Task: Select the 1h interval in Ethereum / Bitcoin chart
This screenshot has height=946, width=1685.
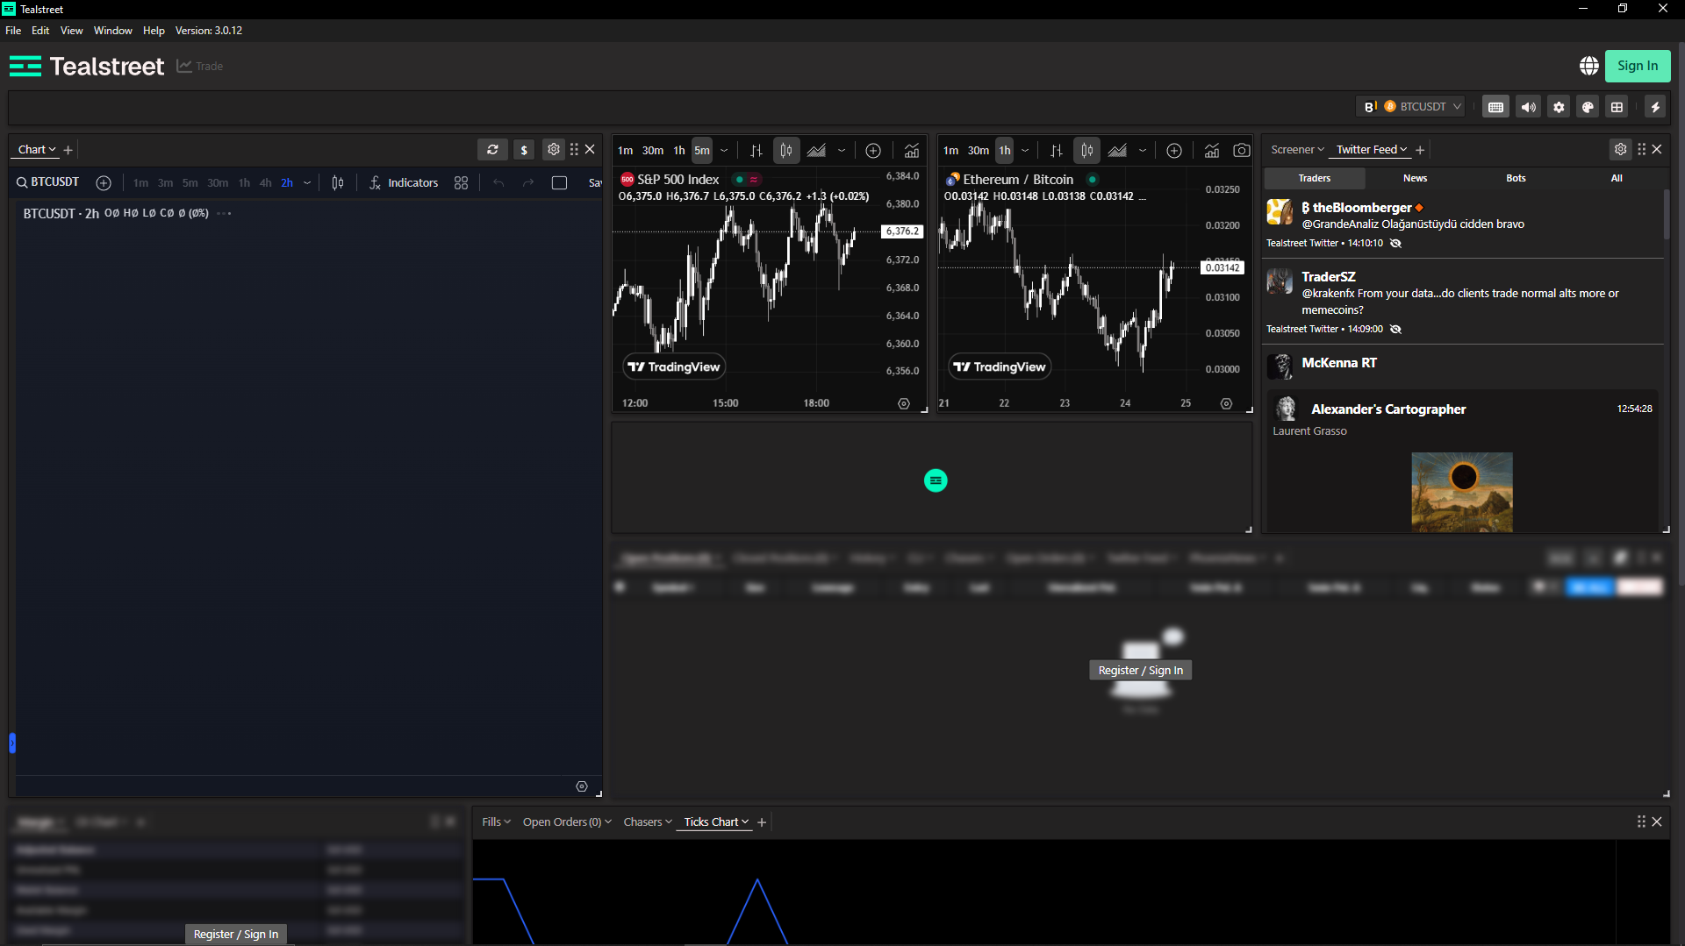Action: 1004,151
